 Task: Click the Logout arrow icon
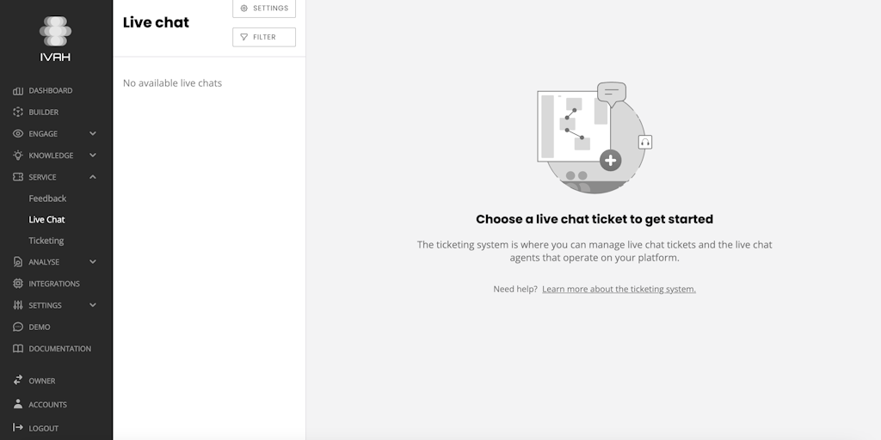18,428
